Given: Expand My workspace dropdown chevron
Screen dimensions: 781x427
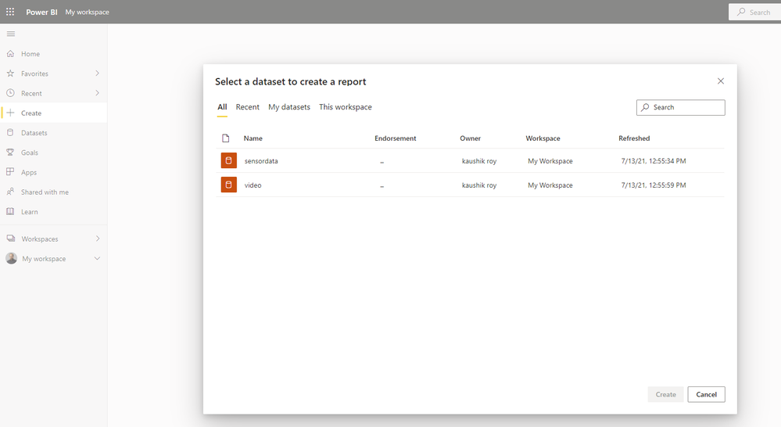Looking at the screenshot, I should pyautogui.click(x=97, y=259).
